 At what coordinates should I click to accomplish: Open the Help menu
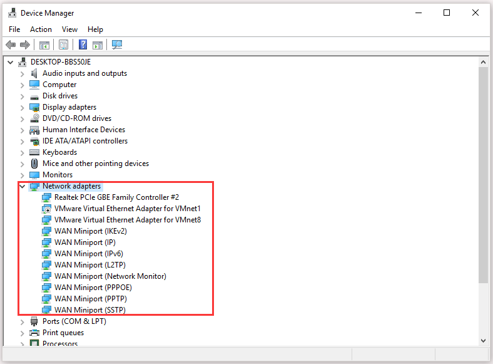(95, 29)
